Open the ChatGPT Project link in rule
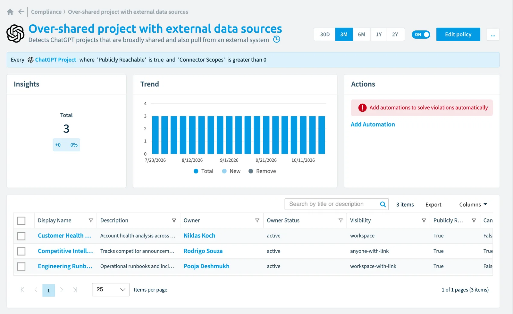Screen dimensions: 513x314 click(55, 60)
